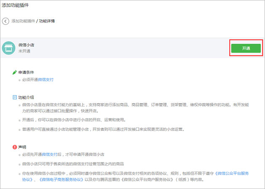Click the green 开通 button
The image size is (265, 189).
[246, 48]
